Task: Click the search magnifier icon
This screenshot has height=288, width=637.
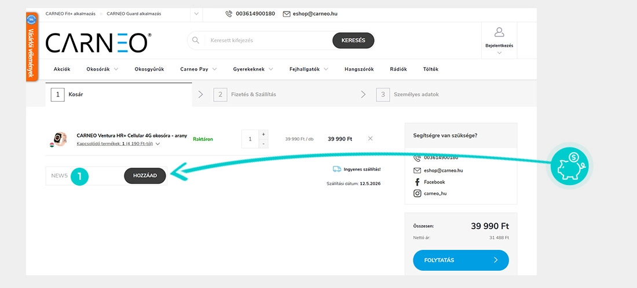Action: (x=195, y=40)
